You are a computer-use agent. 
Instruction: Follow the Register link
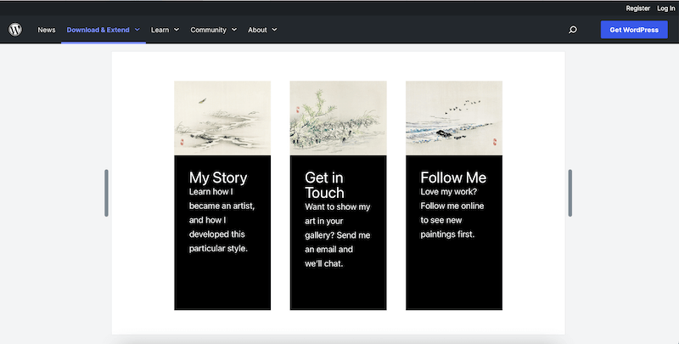pyautogui.click(x=638, y=8)
